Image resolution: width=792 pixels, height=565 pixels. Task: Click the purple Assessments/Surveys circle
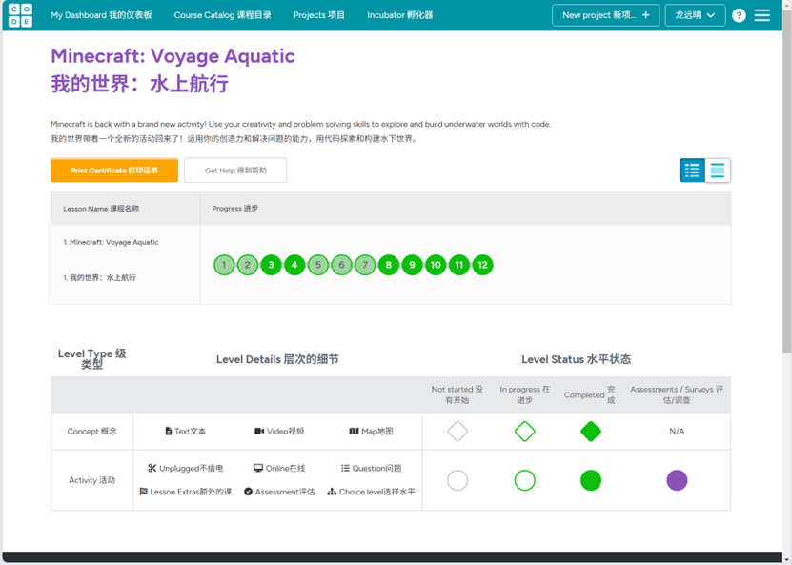[677, 480]
